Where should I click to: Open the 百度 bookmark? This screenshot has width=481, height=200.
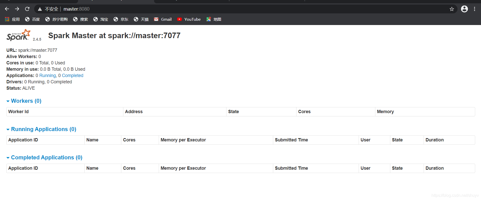coord(32,19)
